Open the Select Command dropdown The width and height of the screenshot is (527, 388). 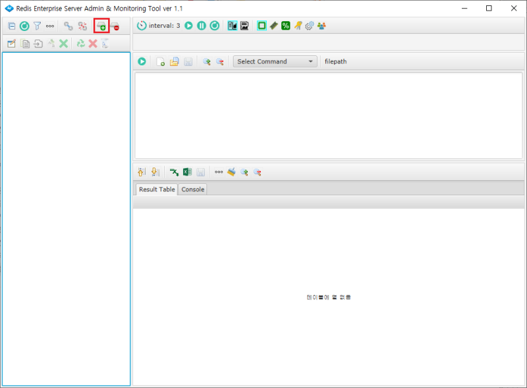[275, 61]
